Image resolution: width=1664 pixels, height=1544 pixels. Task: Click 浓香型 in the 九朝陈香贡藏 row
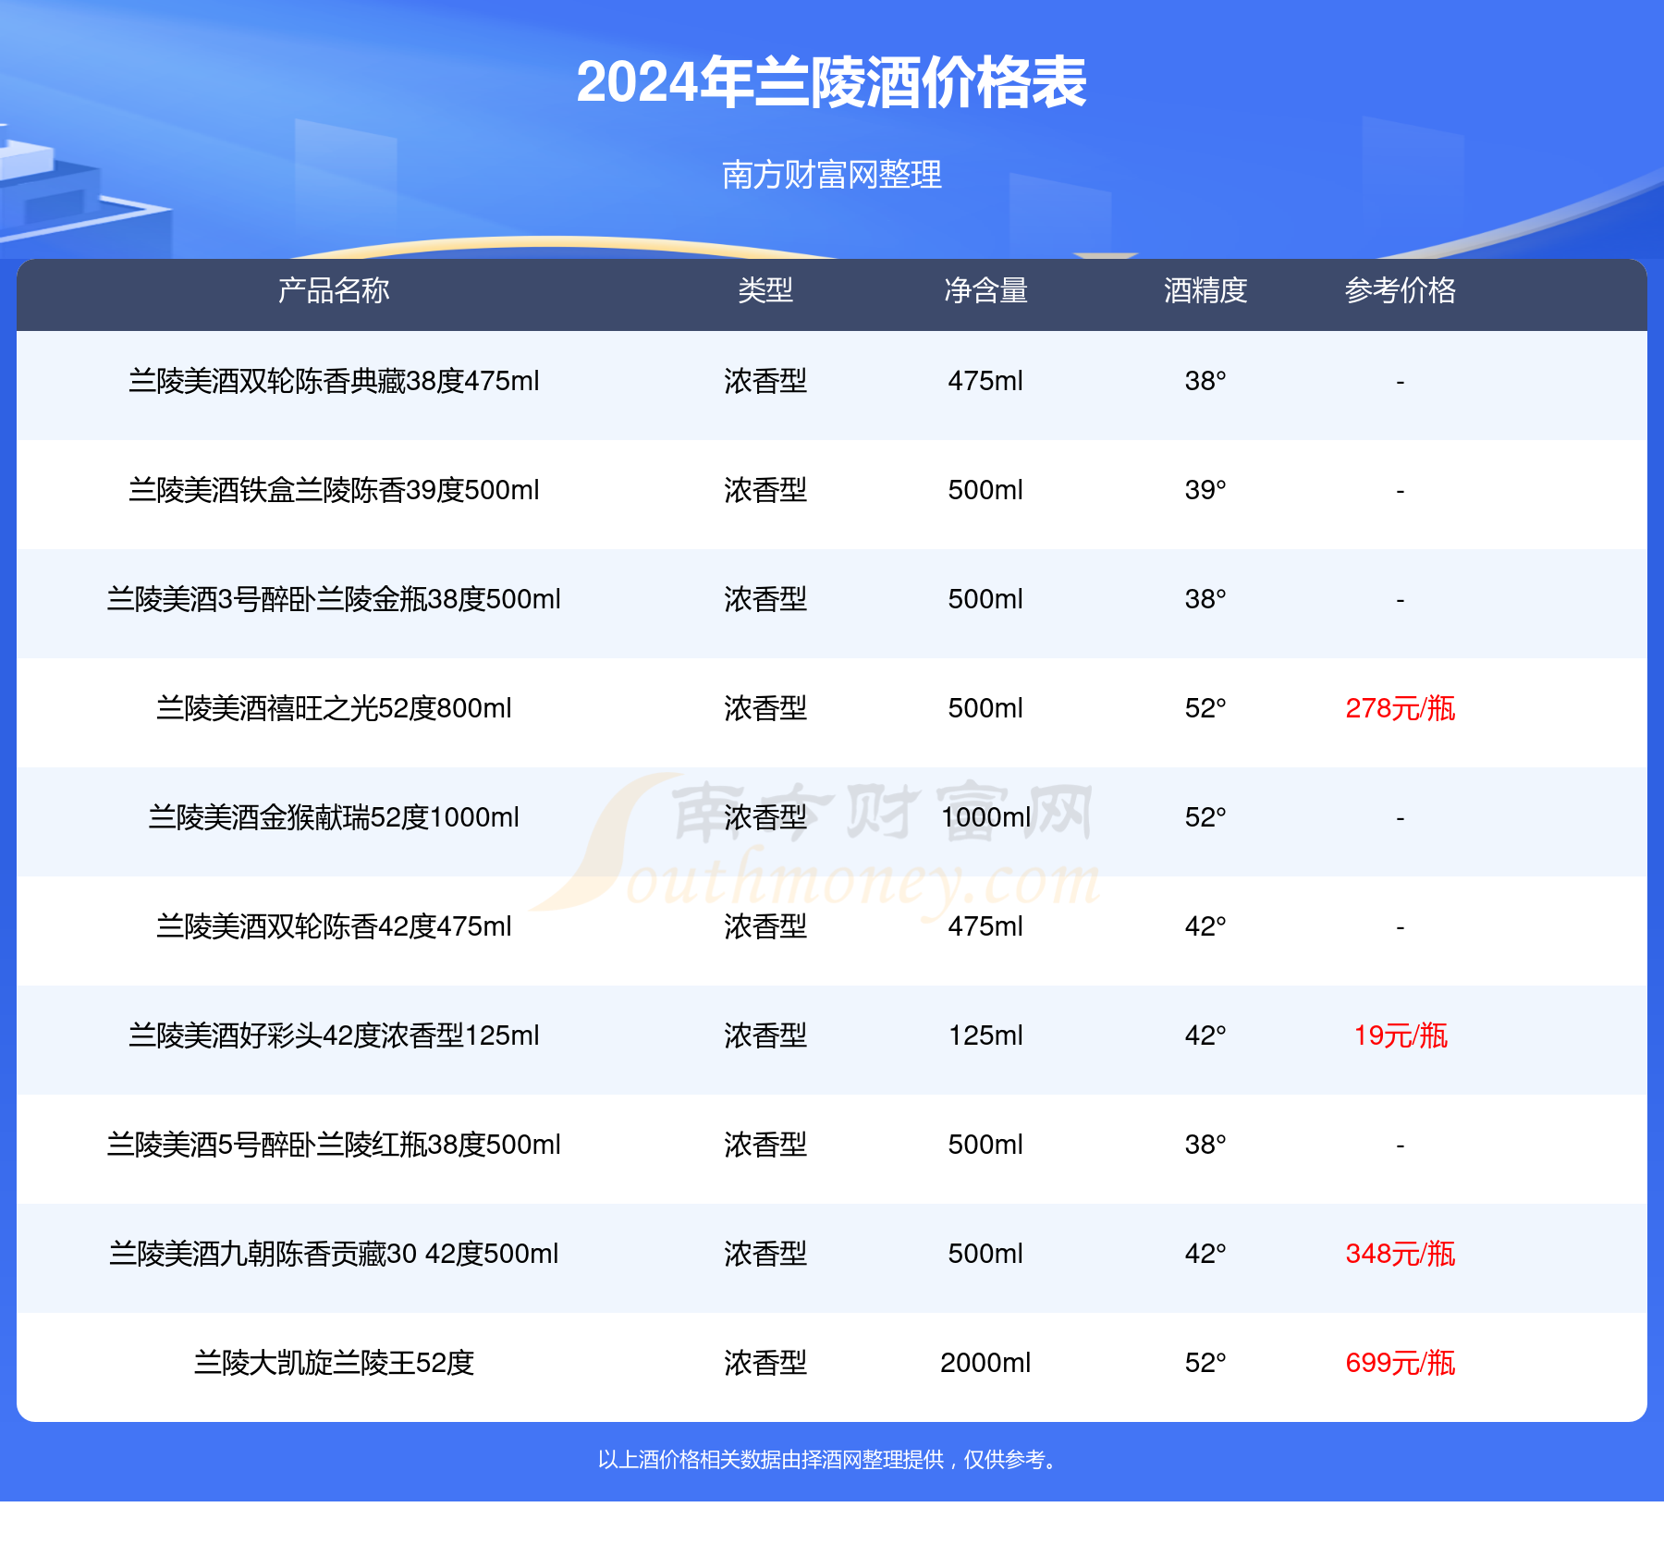765,1254
